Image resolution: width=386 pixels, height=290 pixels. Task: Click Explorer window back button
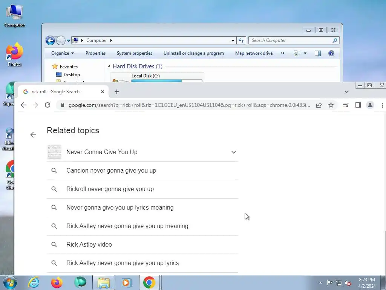click(50, 40)
